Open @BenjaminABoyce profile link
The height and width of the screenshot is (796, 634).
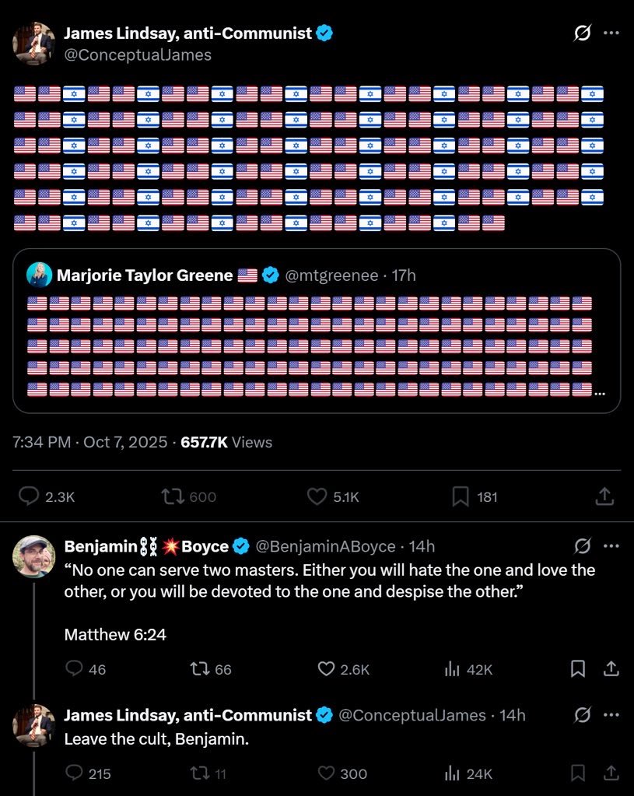point(325,546)
